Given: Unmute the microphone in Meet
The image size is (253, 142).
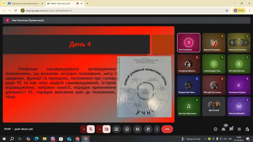Looking at the screenshot, I should click(91, 129).
